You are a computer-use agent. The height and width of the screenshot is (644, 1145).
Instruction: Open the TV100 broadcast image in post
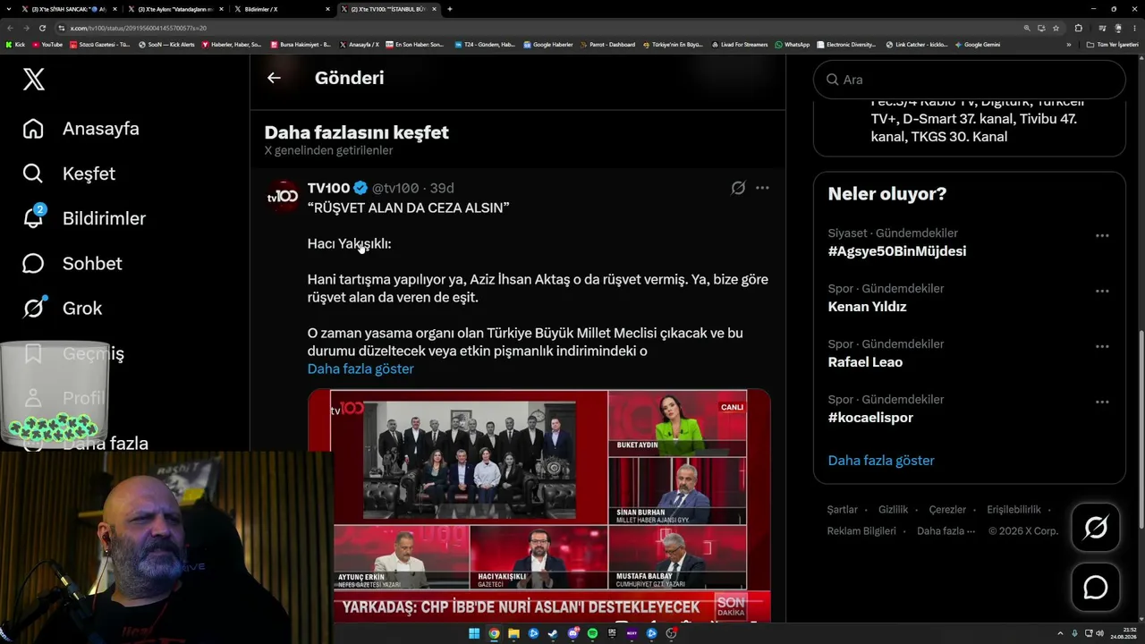click(x=539, y=505)
